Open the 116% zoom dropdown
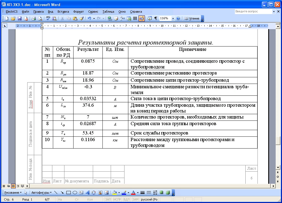The height and width of the screenshot is (203, 282). point(173,18)
